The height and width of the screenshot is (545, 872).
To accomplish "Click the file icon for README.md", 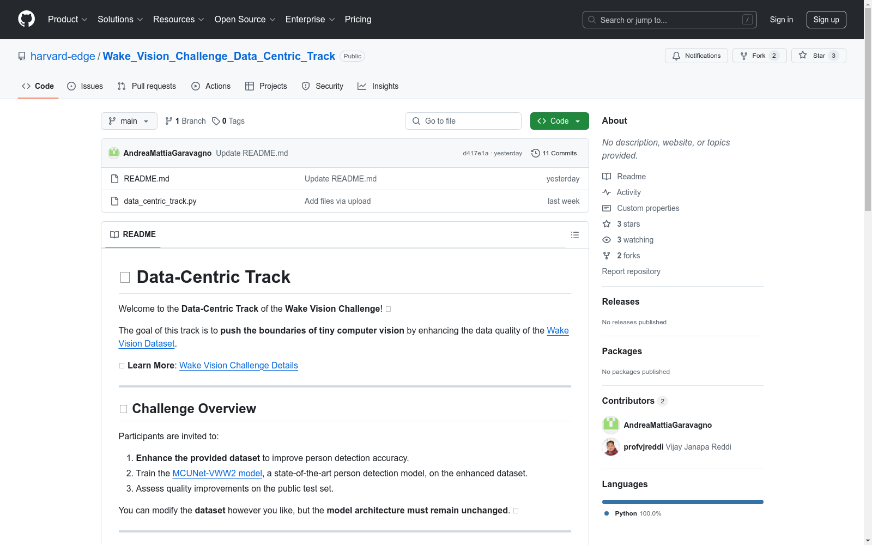I will coord(114,179).
